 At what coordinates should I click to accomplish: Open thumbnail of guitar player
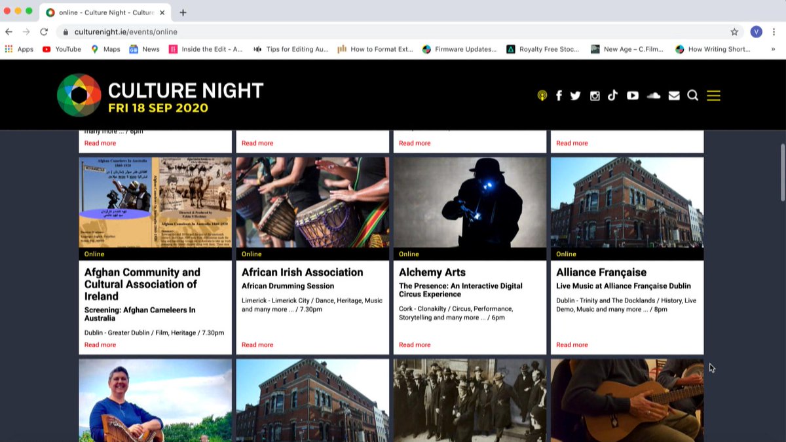click(x=627, y=400)
